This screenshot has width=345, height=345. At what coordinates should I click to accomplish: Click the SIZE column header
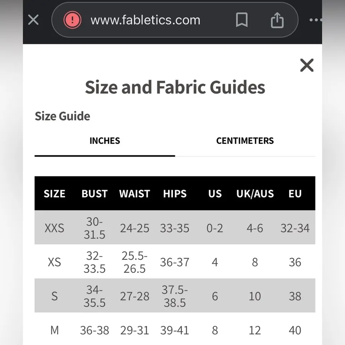pyautogui.click(x=54, y=194)
